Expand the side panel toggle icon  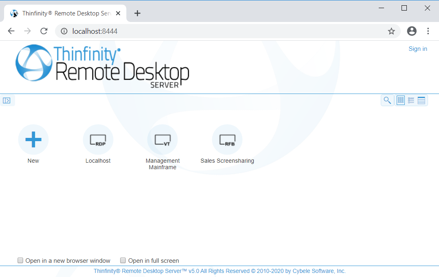coord(7,100)
